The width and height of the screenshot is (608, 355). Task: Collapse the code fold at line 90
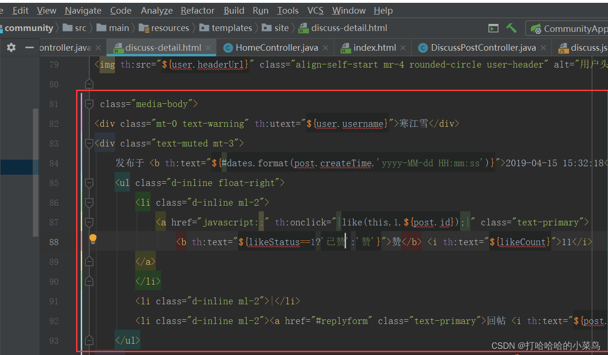pyautogui.click(x=89, y=281)
